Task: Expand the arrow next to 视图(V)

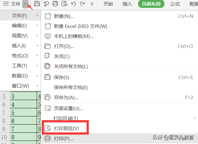Action: pos(38,35)
